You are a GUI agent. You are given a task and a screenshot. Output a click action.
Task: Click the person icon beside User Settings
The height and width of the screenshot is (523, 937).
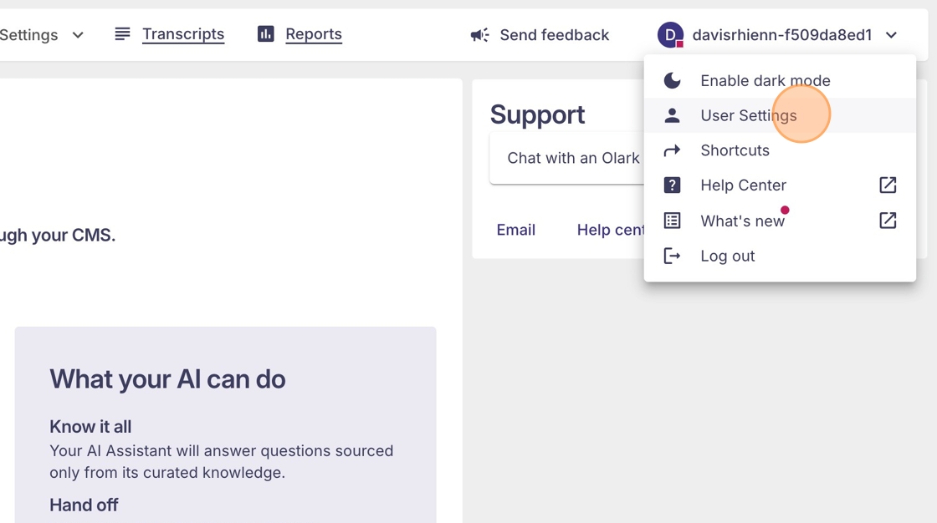pos(672,116)
